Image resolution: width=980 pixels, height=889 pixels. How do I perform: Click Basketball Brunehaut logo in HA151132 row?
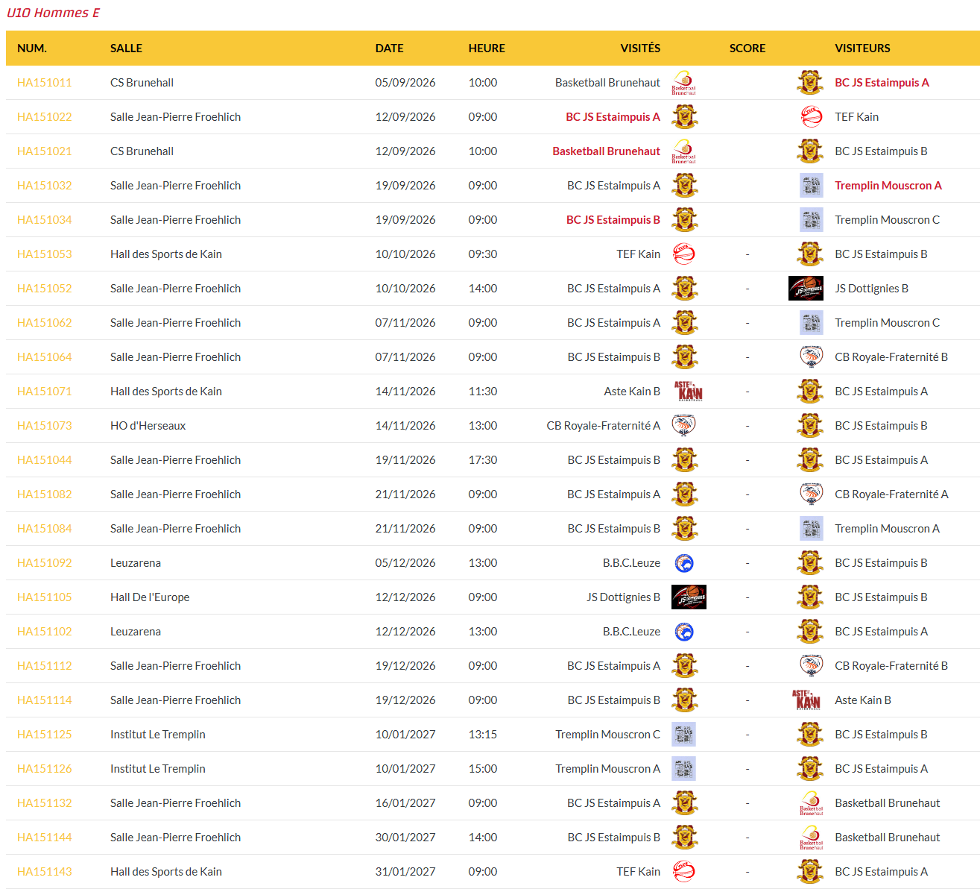pos(811,803)
